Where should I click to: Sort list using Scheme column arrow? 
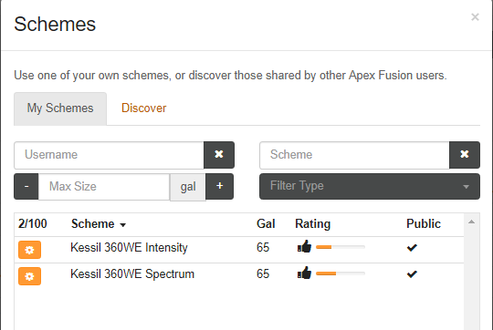[123, 225]
